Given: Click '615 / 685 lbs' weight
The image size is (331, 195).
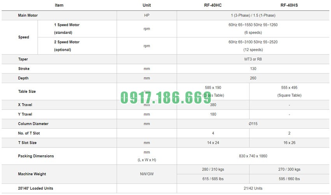Looking at the screenshot, I should click(x=213, y=179).
